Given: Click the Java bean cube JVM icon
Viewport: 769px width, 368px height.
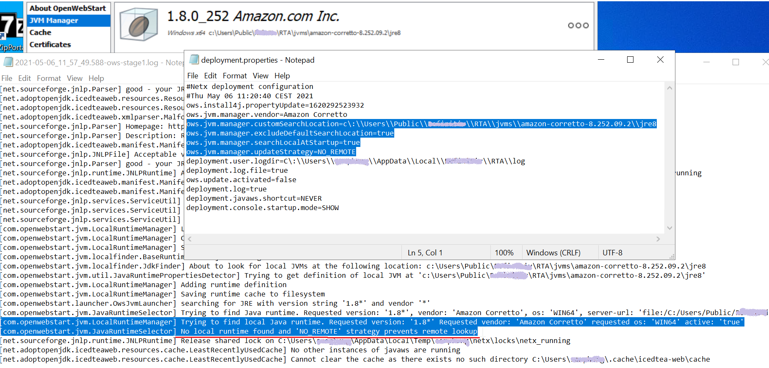Looking at the screenshot, I should click(x=138, y=25).
